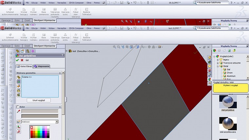Select Aluminium in appearances tree

(231, 76)
